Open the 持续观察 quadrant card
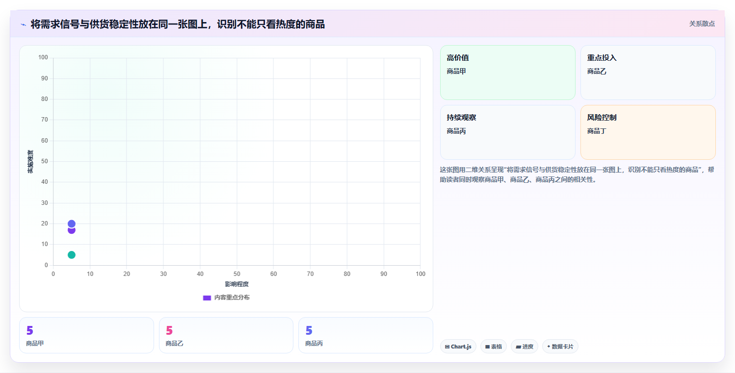735x373 pixels. [508, 132]
